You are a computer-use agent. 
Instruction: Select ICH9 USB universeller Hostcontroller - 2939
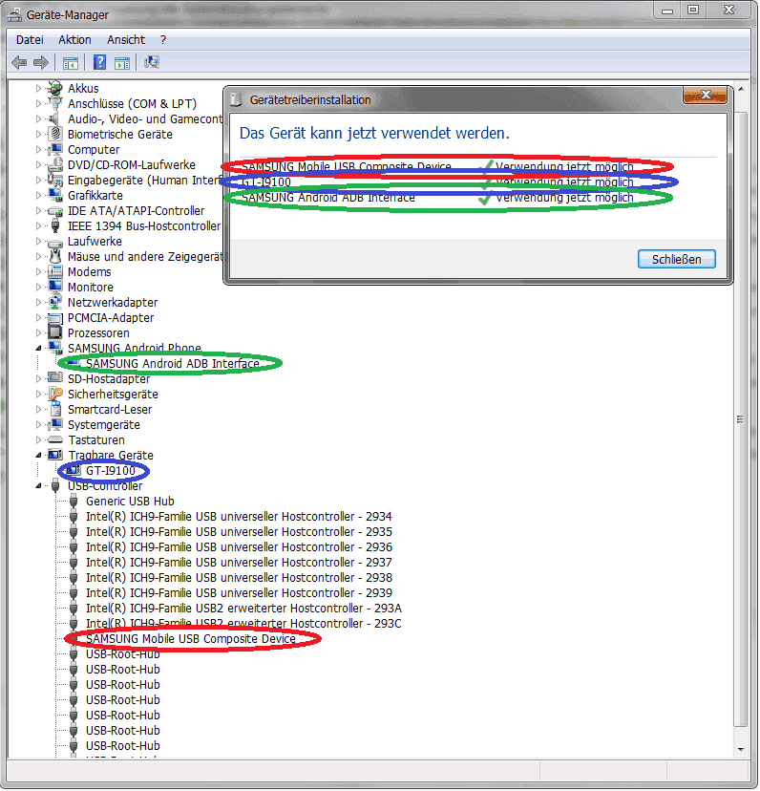tap(239, 592)
